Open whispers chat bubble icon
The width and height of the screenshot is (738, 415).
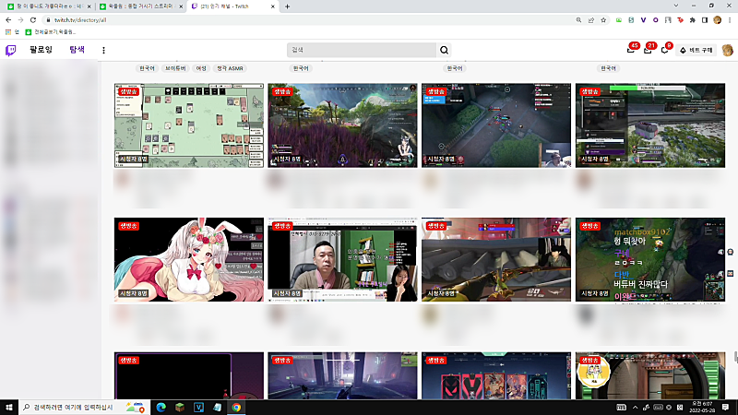664,50
